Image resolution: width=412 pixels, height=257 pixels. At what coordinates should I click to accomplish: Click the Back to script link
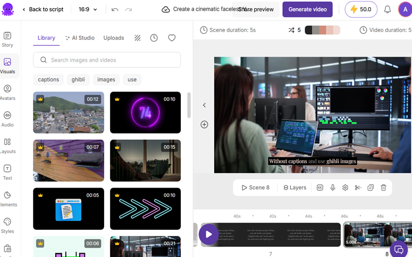[x=43, y=9]
